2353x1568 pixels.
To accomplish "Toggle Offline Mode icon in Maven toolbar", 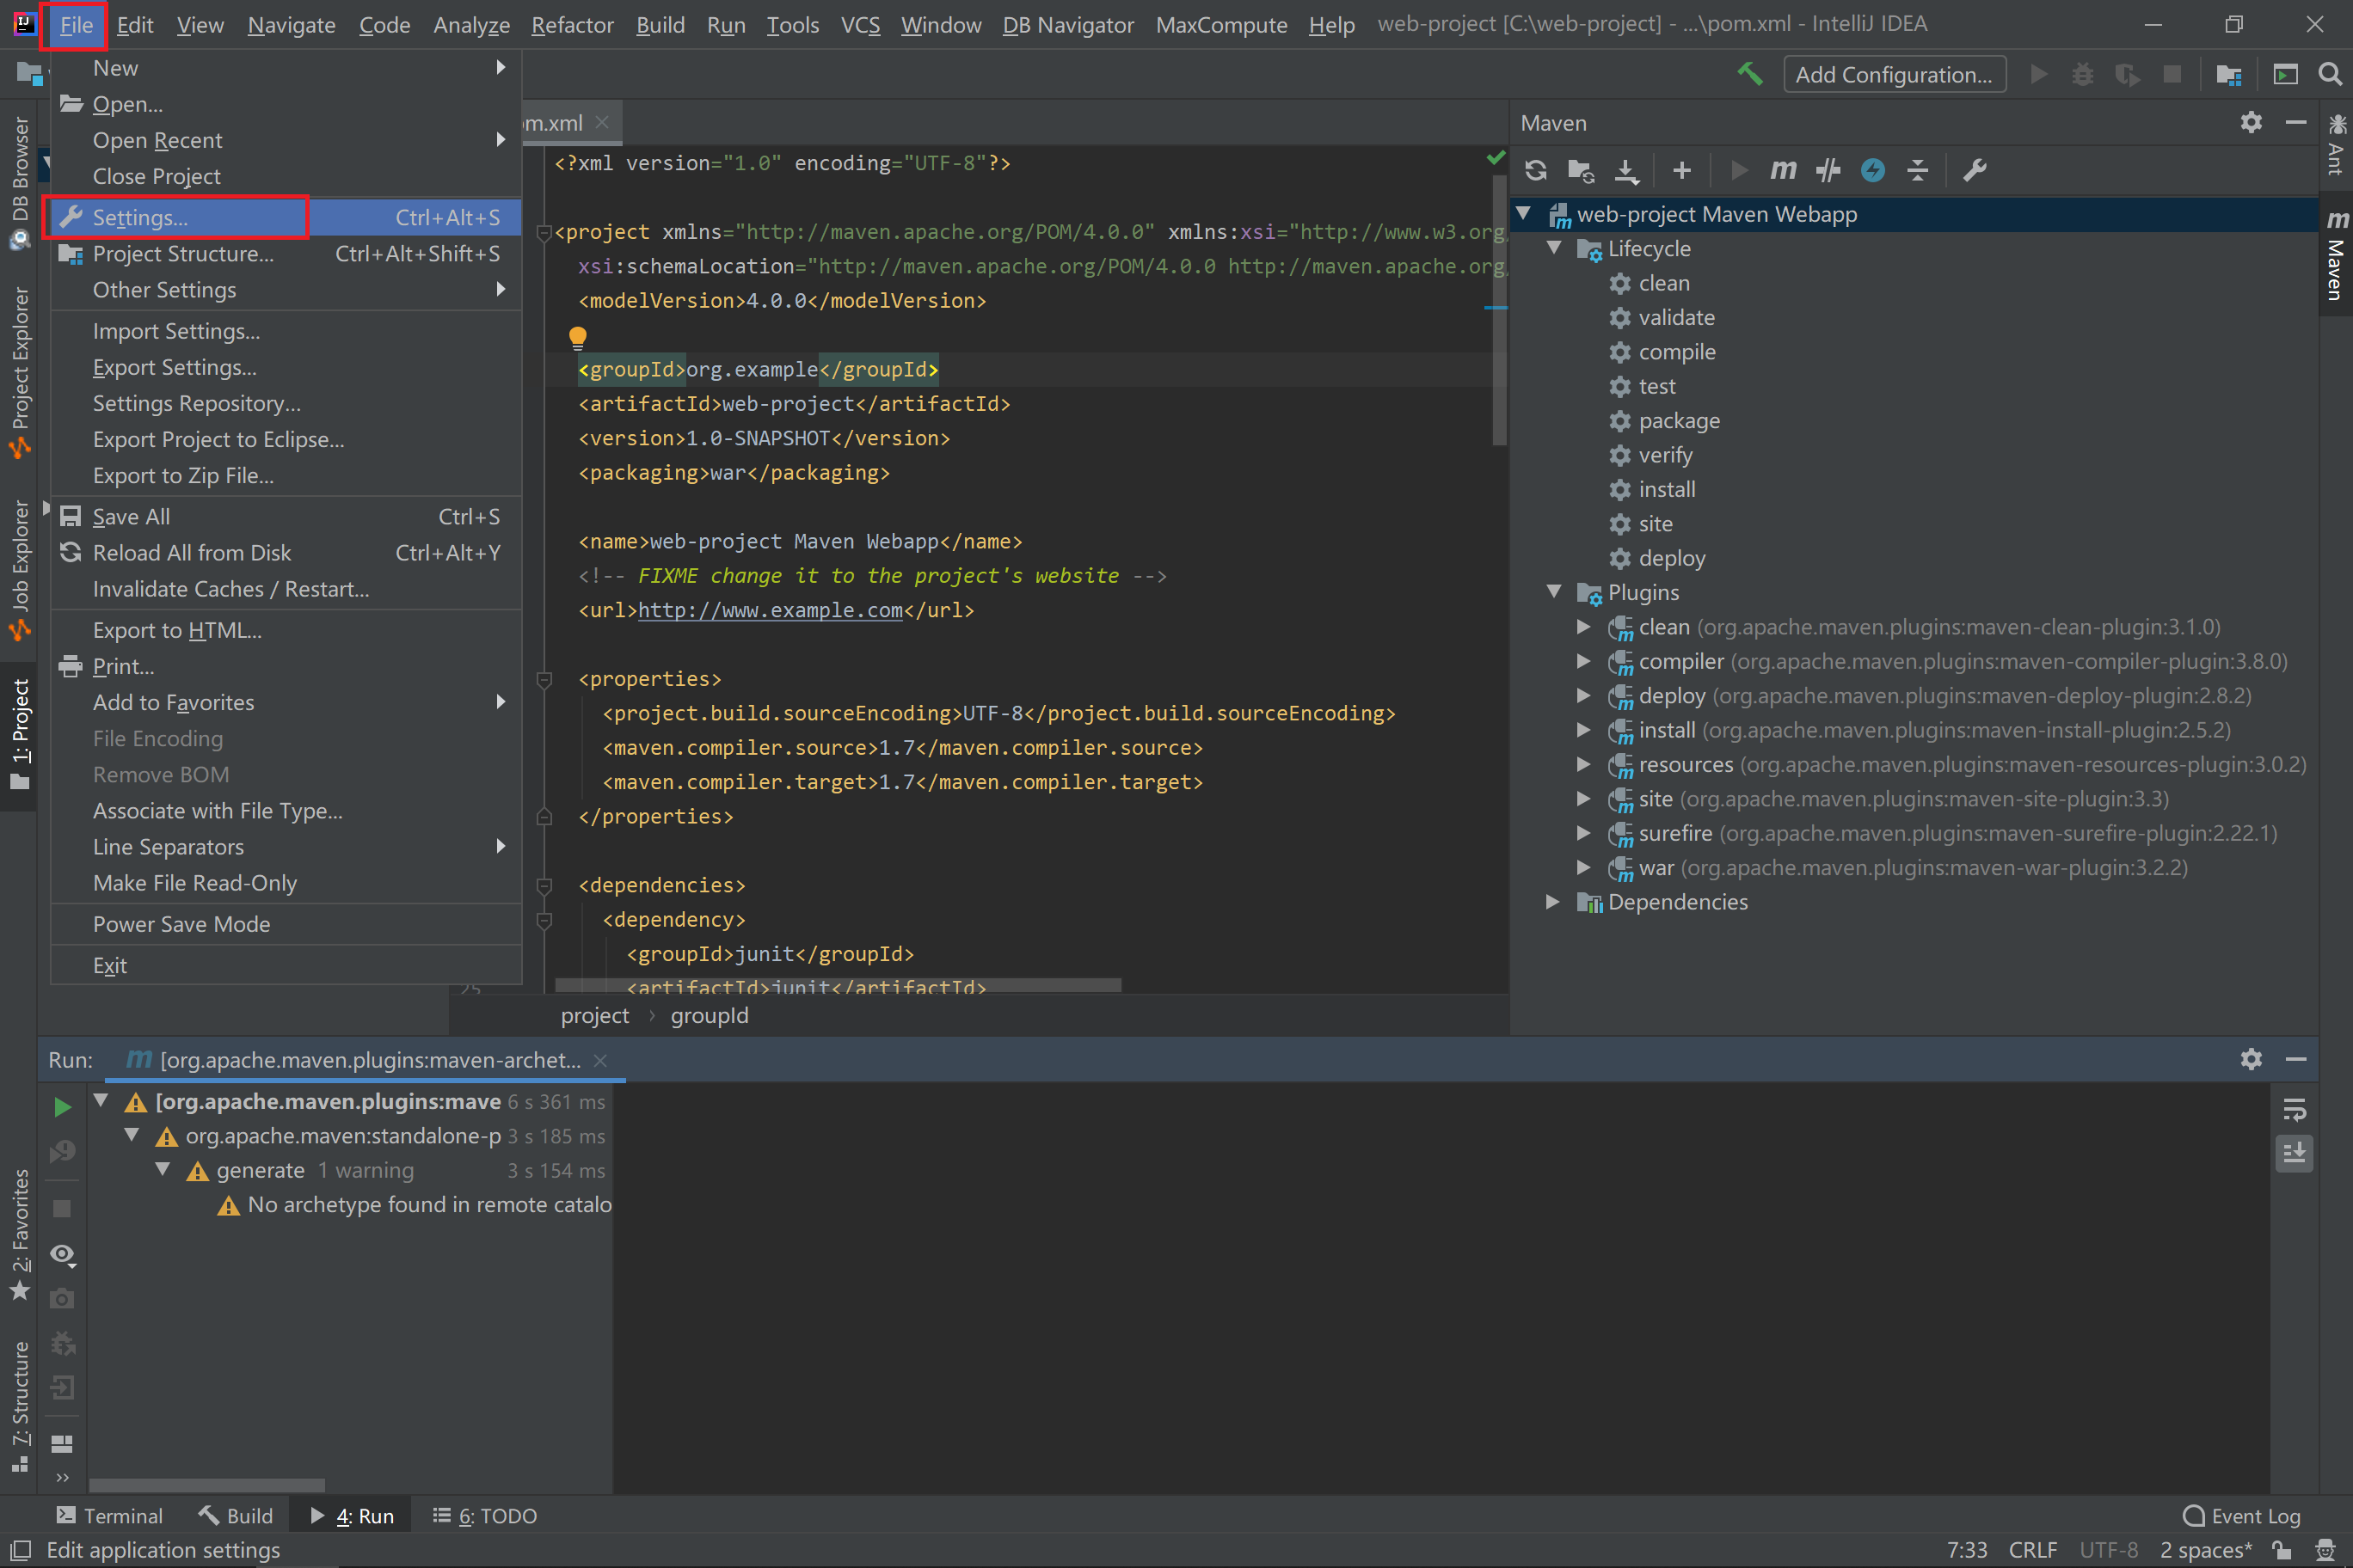I will click(x=1828, y=170).
